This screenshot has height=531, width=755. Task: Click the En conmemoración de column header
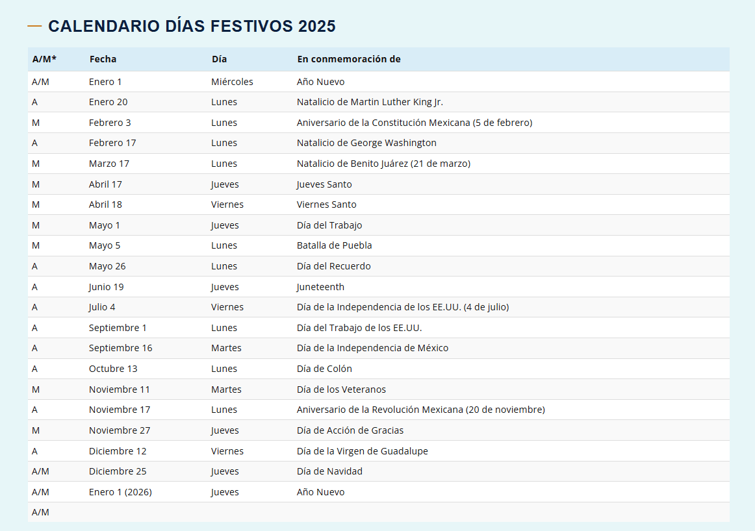click(348, 58)
